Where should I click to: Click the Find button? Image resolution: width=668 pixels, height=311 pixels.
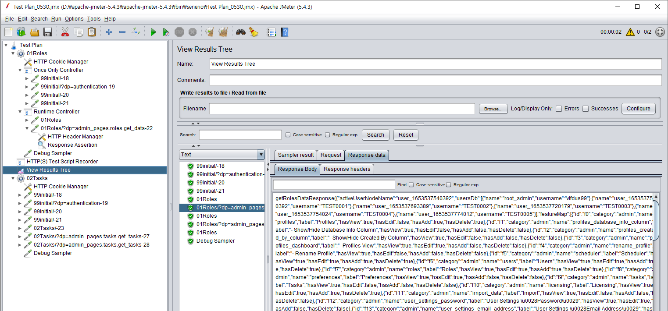coord(402,185)
